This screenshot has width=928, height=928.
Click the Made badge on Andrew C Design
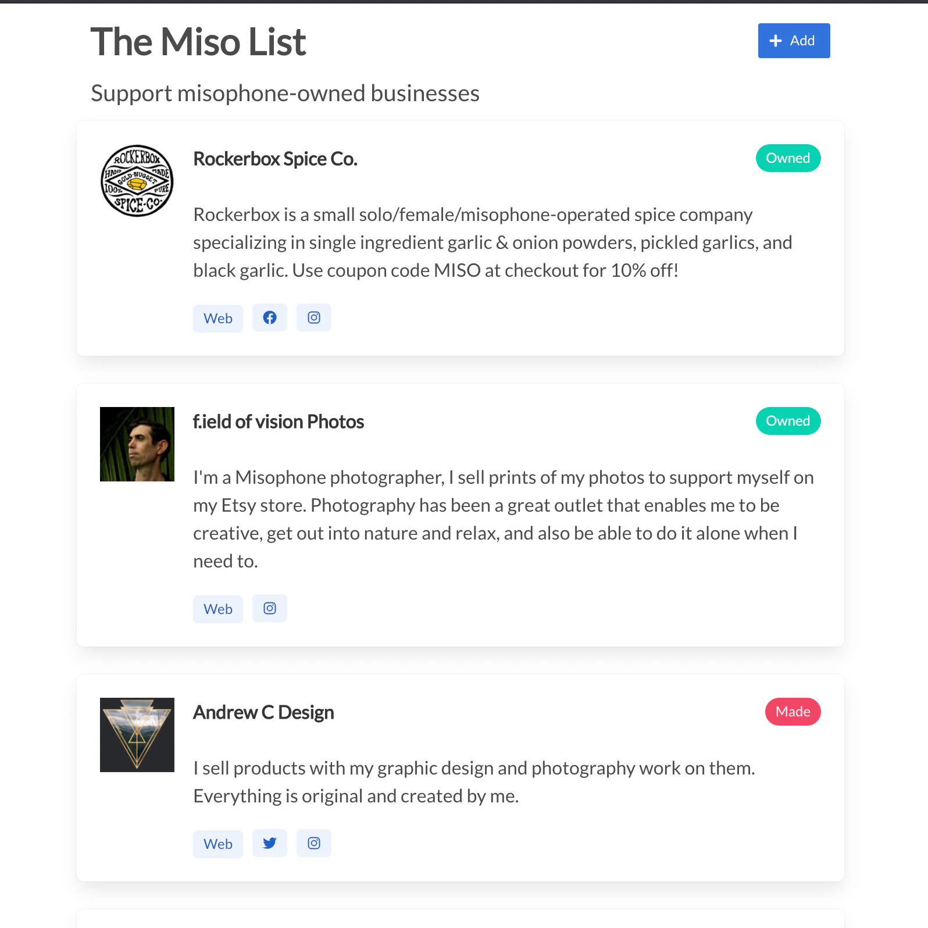793,711
